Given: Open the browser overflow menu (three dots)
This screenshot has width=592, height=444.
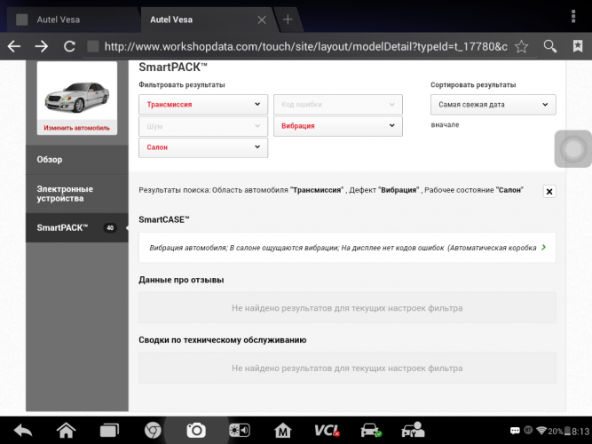Looking at the screenshot, I should 573,16.
